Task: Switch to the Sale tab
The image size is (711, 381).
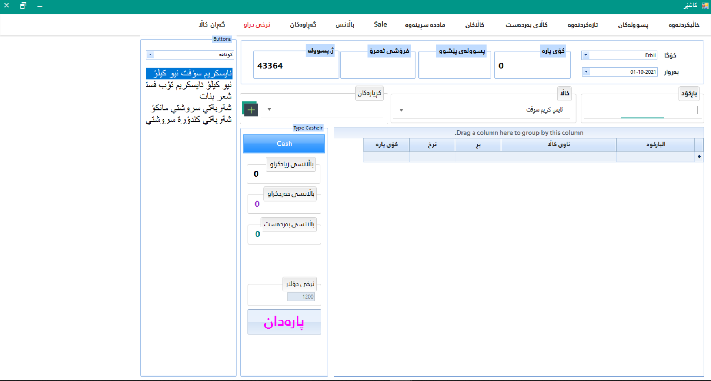Action: [x=380, y=24]
